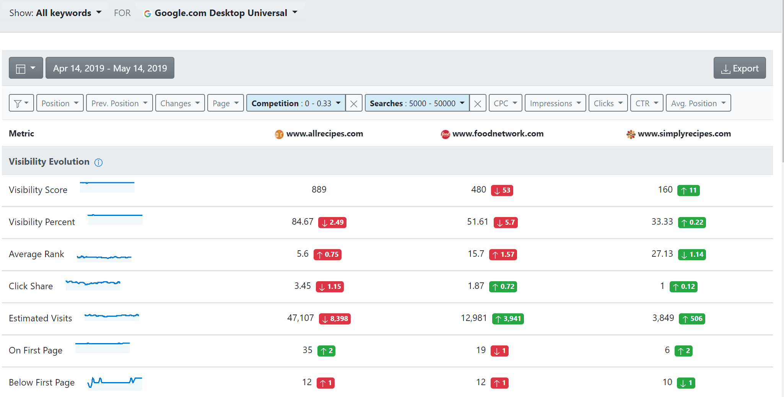This screenshot has width=784, height=397.
Task: Select the Estimated Visits row label
Action: point(40,318)
